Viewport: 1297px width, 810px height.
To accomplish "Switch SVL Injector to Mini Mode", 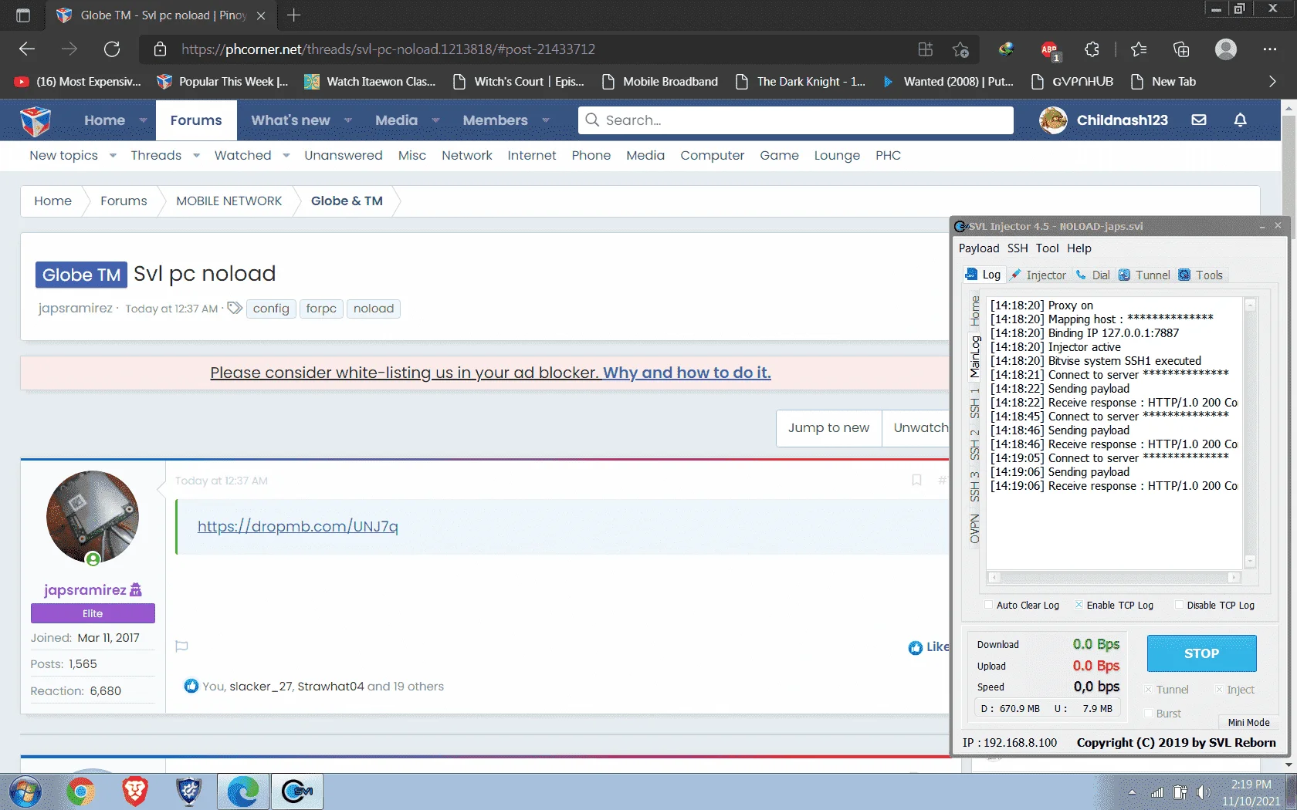I will (x=1248, y=723).
